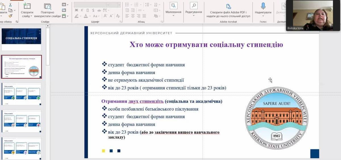Click the font color A icon

point(85,16)
